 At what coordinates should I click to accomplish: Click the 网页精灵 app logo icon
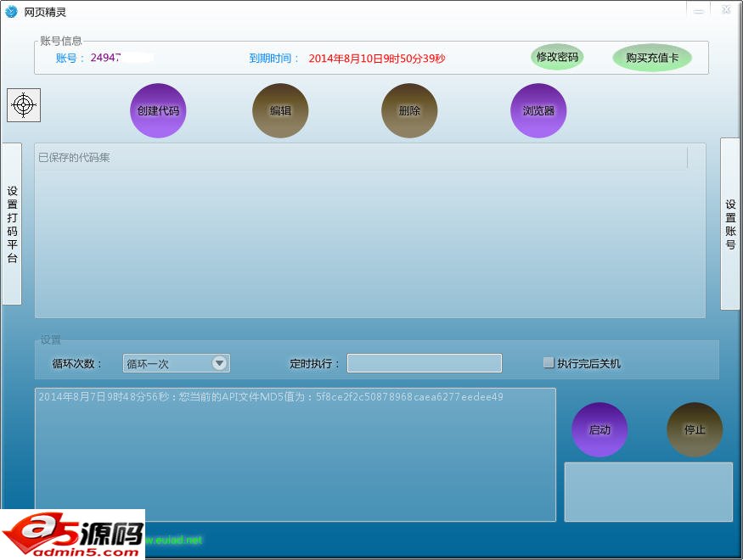[11, 11]
